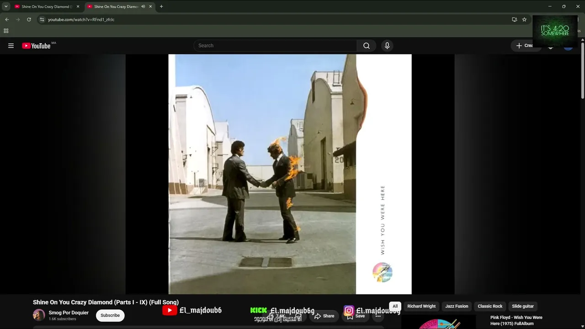Start voice search with the microphone
Screen dimensions: 585x329
point(387,46)
